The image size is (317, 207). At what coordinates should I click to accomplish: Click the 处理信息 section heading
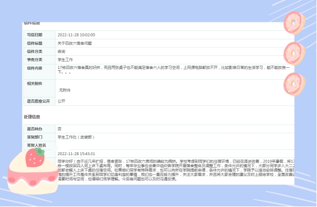pyautogui.click(x=32, y=117)
